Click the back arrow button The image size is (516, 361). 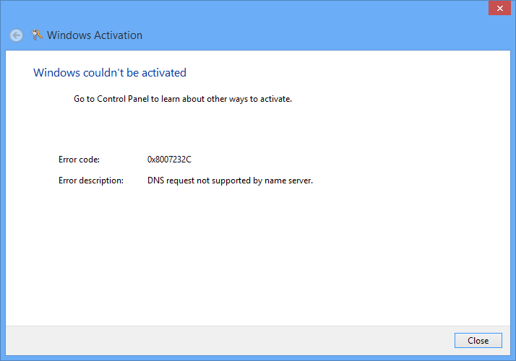(16, 35)
